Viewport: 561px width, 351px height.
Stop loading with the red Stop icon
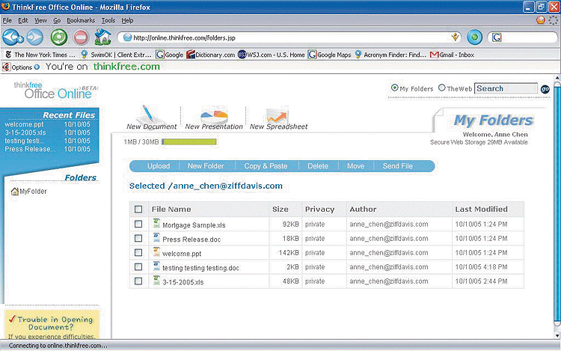(81, 37)
